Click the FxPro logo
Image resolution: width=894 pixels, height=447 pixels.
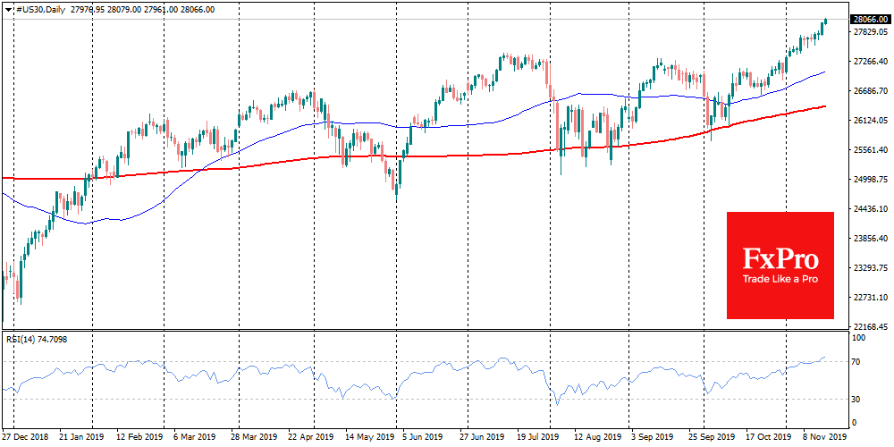(780, 259)
